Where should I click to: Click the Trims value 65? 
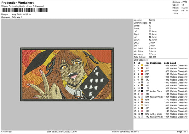pyautogui.click(x=150, y=28)
